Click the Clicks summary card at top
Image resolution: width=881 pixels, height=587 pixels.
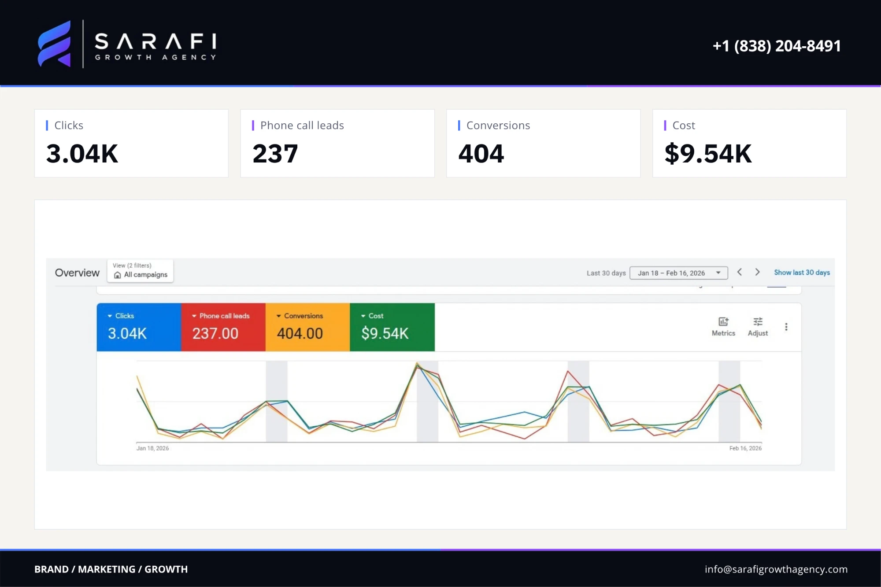point(131,143)
